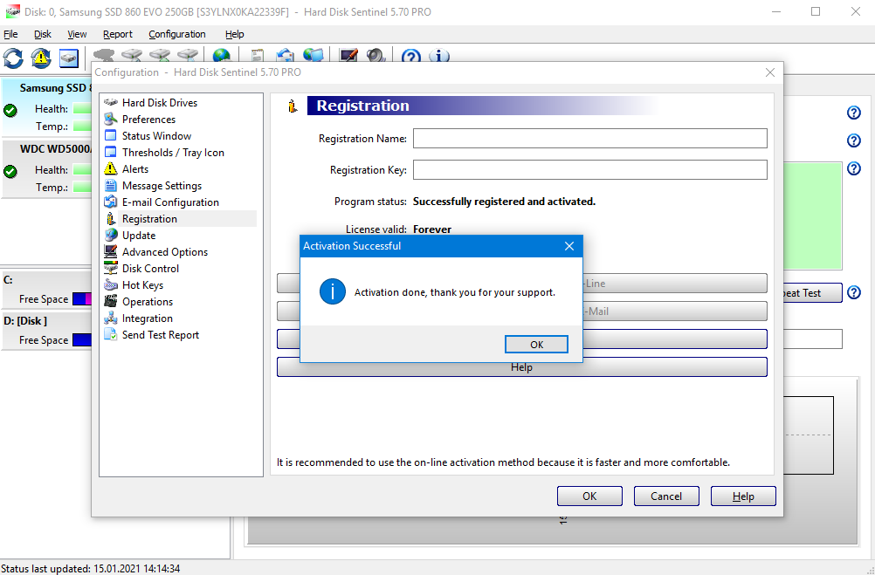Viewport: 875px width, 575px height.
Task: Click Cancel in the Configuration dialog
Action: coord(665,496)
